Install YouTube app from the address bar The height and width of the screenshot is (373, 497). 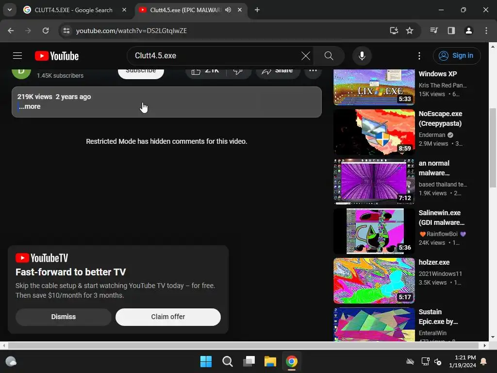(x=394, y=31)
